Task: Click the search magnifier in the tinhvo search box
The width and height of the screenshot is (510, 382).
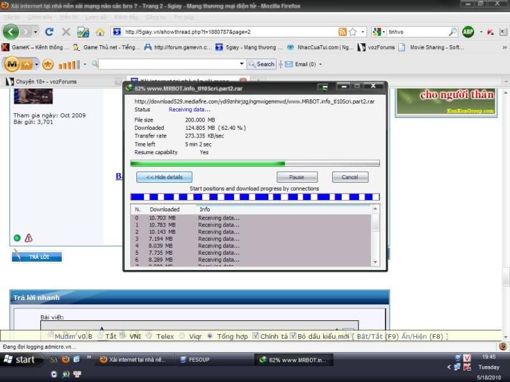Action: click(453, 32)
